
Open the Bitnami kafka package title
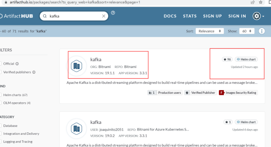click(x=96, y=60)
